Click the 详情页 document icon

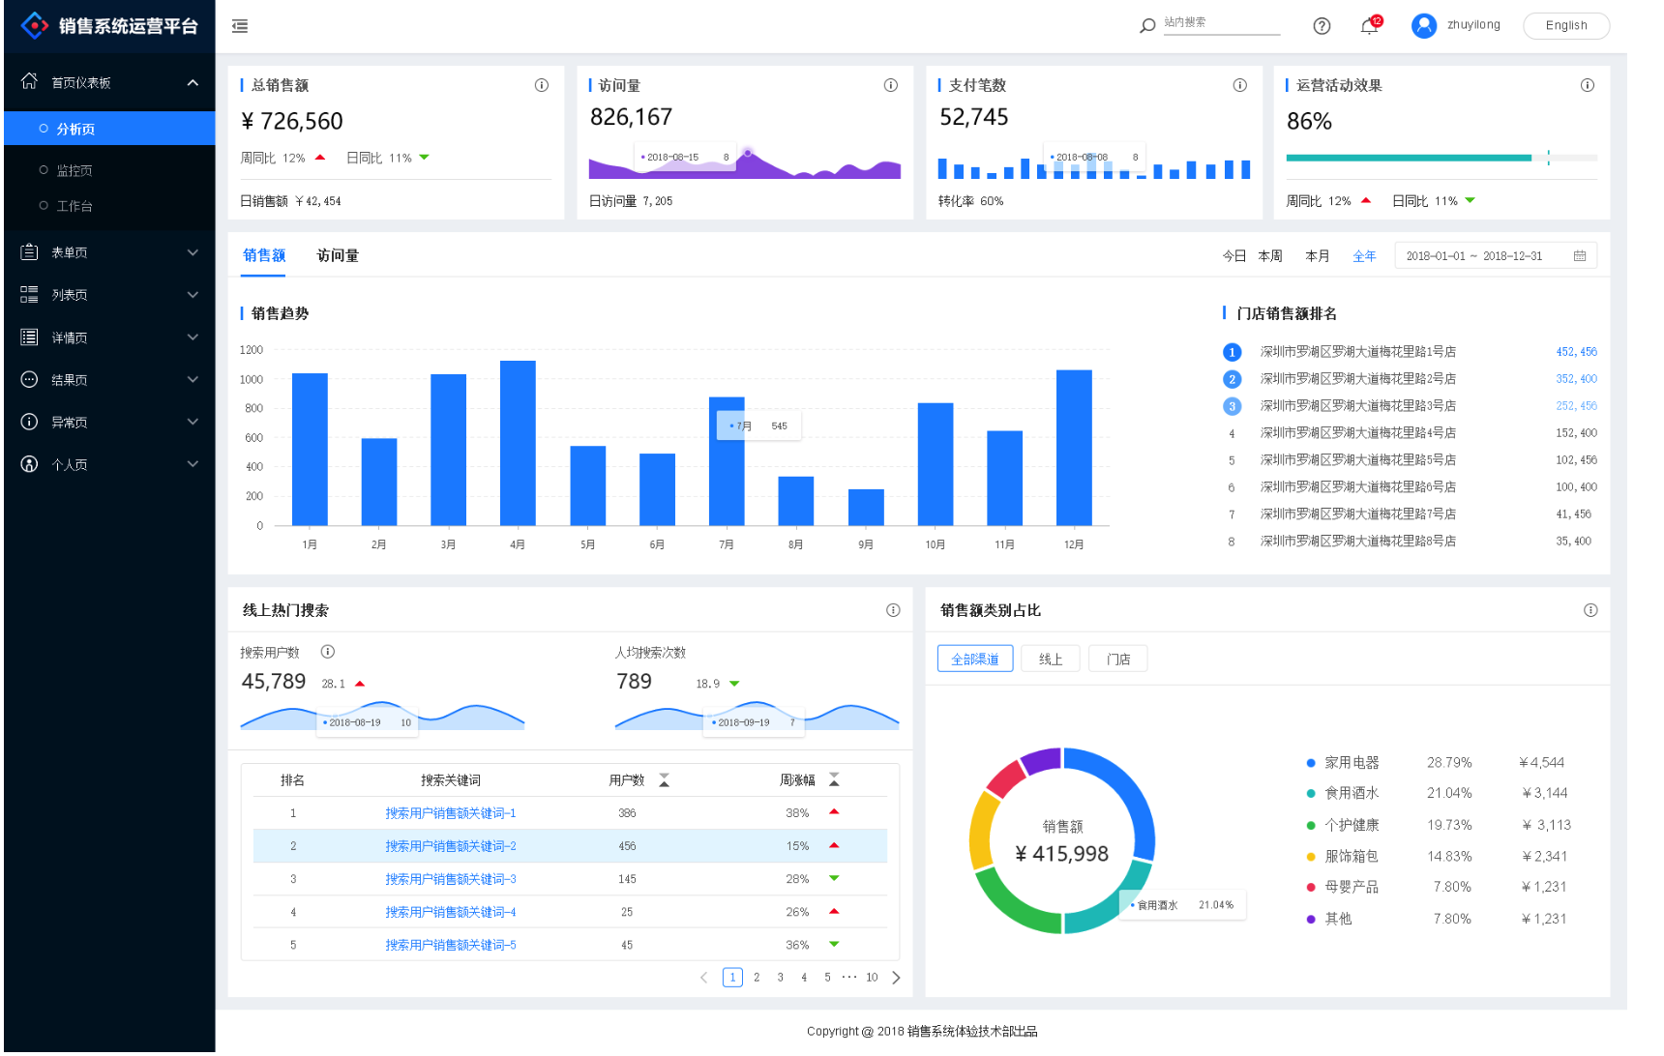click(29, 337)
